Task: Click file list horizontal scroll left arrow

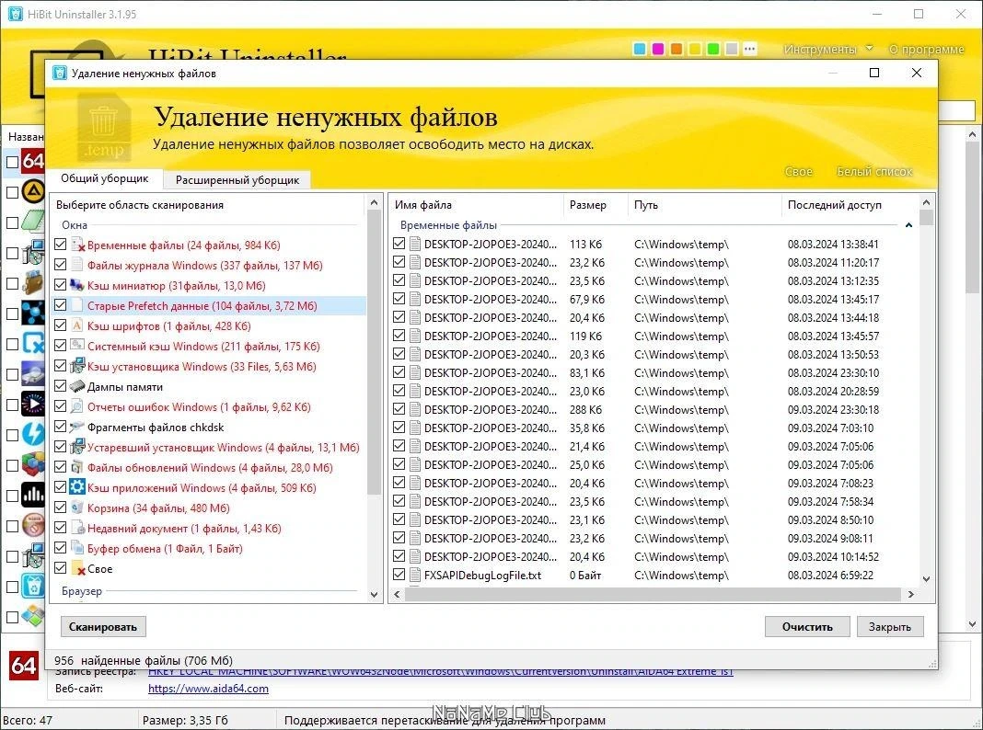Action: click(397, 594)
